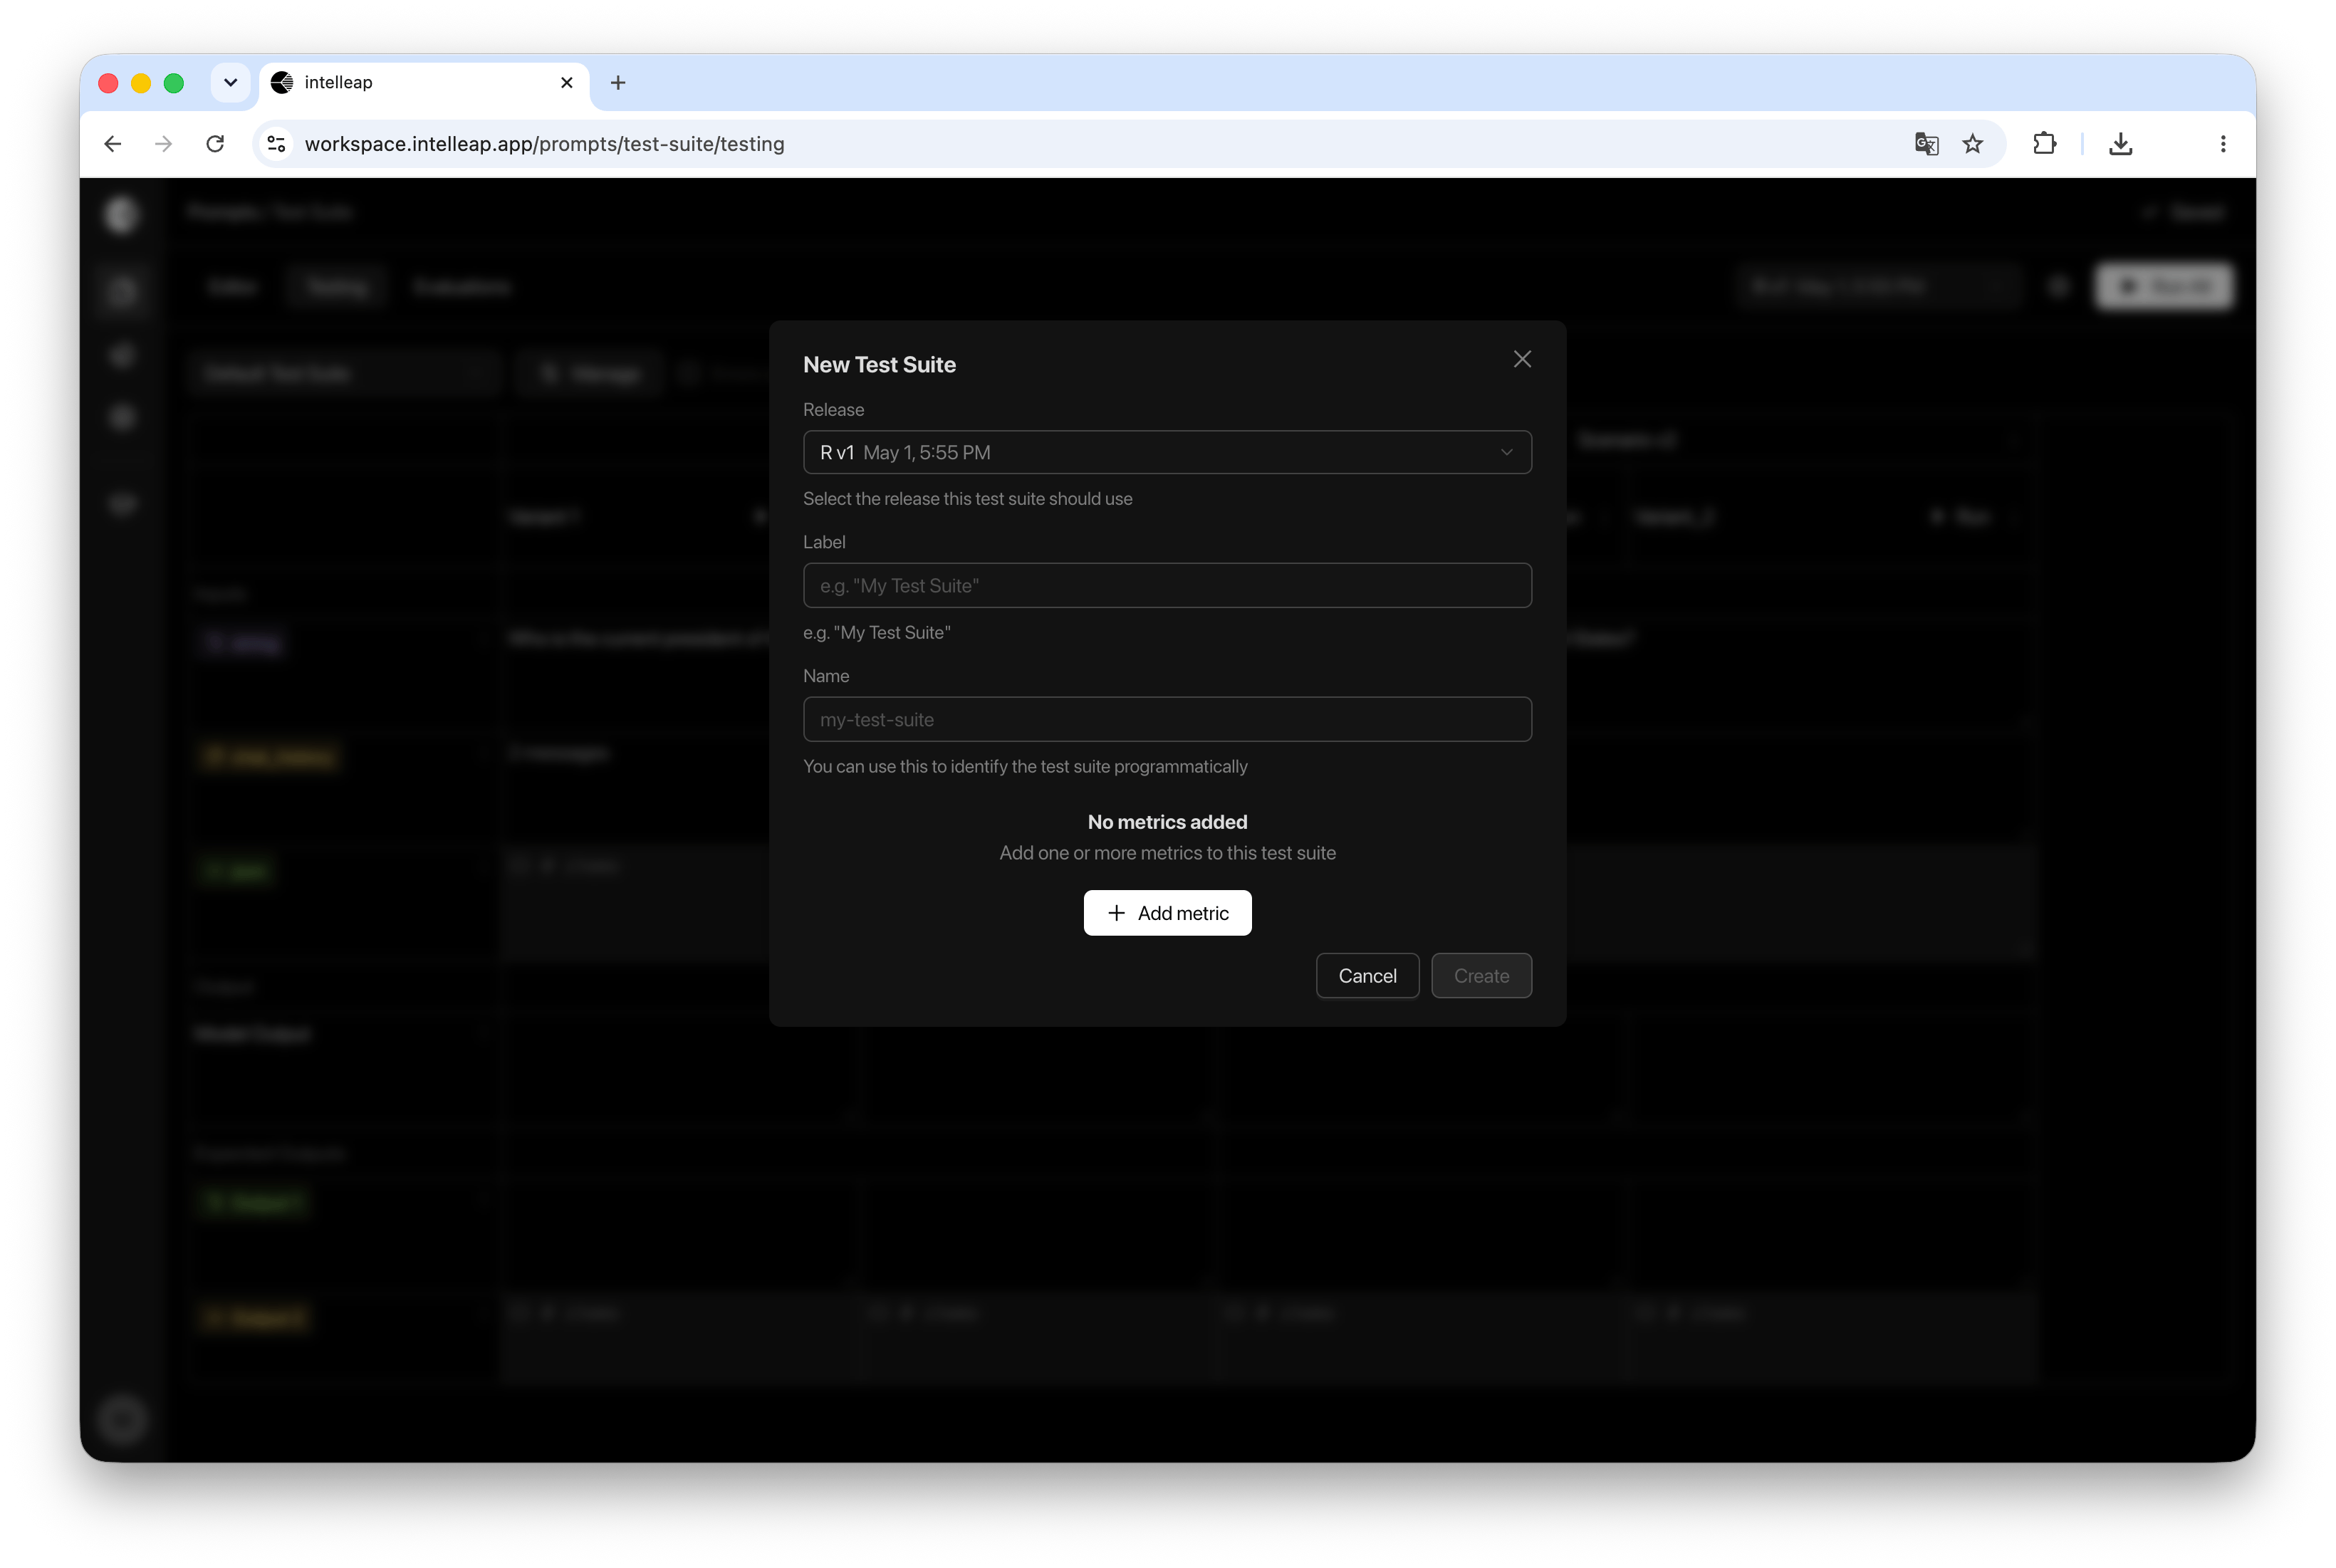Bookmark this page with the star

[x=1972, y=144]
